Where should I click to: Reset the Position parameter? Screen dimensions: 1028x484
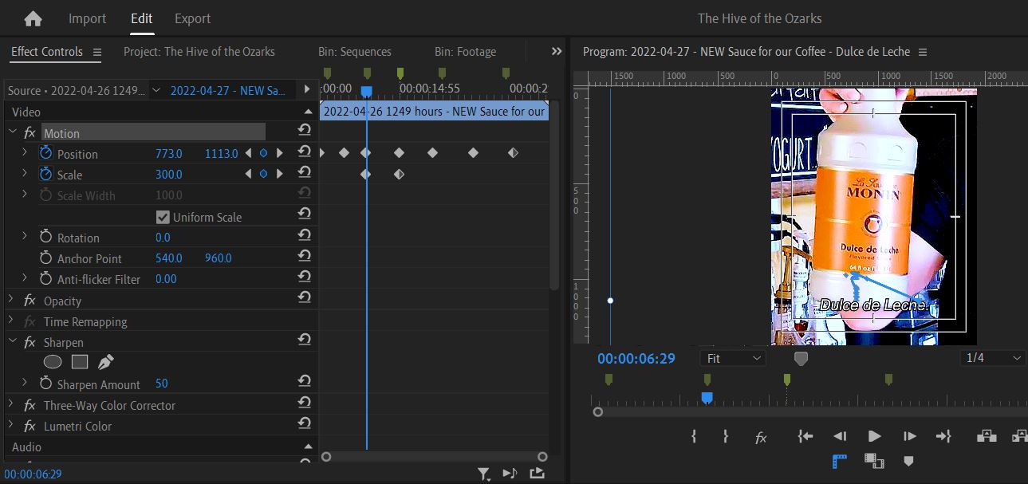click(x=304, y=152)
